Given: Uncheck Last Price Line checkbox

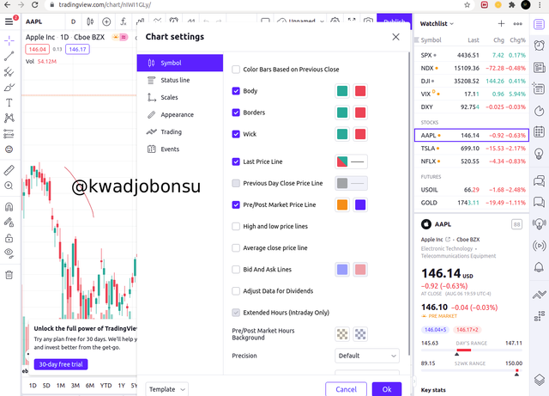Looking at the screenshot, I should pos(236,161).
